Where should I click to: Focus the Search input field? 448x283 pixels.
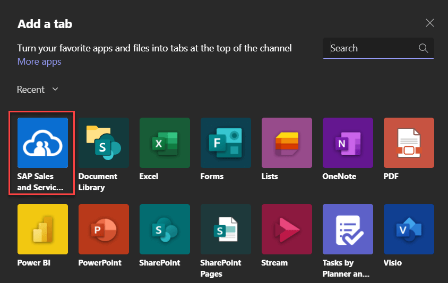(x=378, y=48)
